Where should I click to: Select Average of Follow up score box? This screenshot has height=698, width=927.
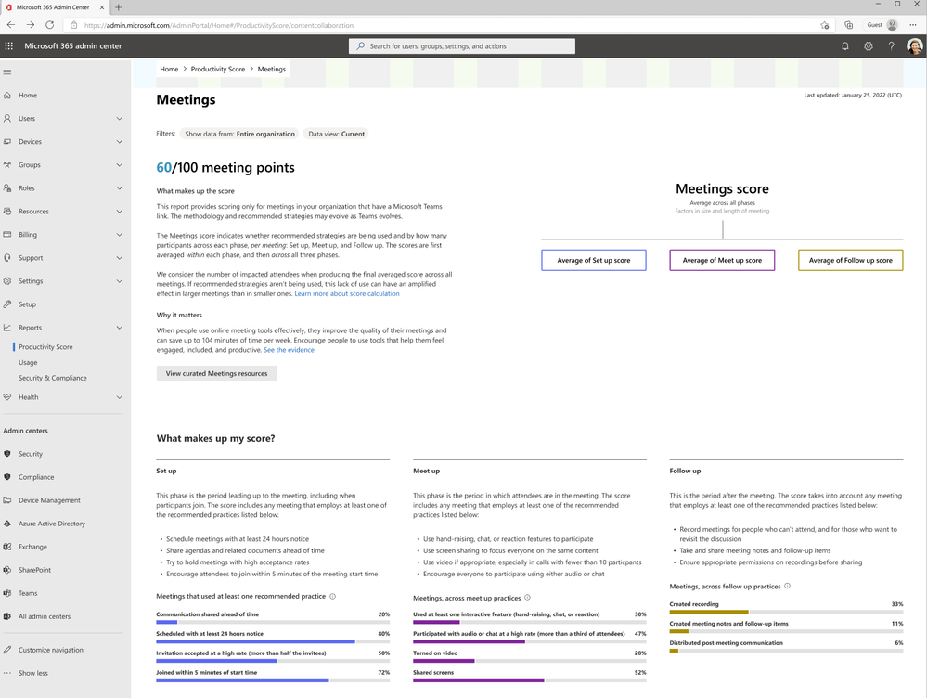pos(851,260)
